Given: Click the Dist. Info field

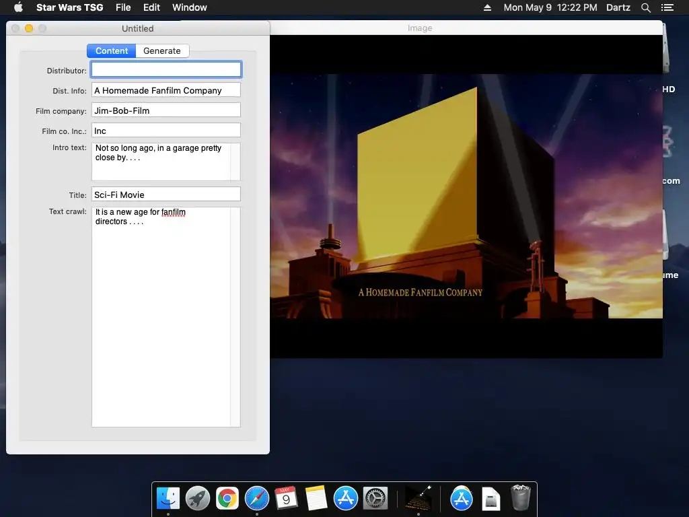Looking at the screenshot, I should 166,90.
